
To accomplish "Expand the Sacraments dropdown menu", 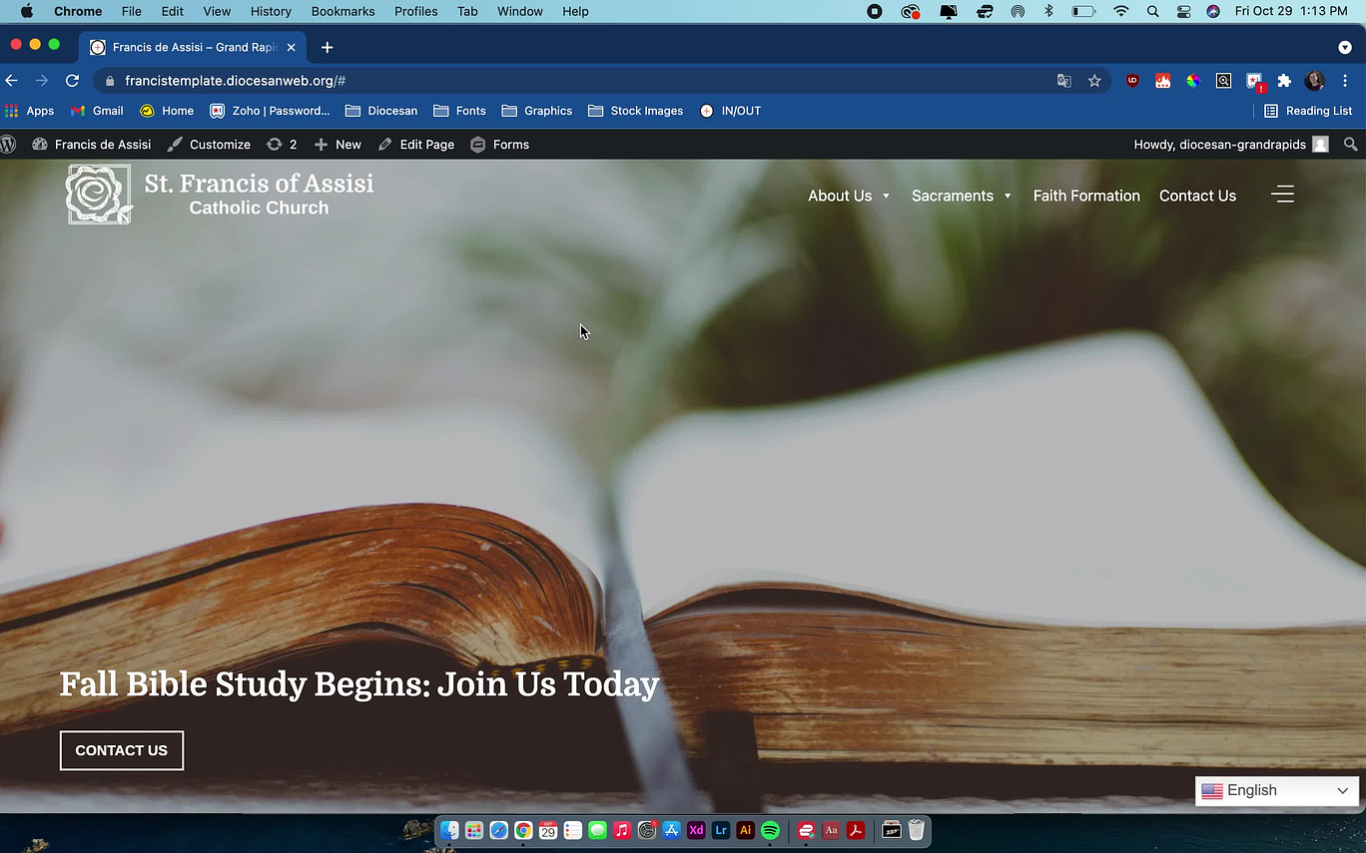I will (x=961, y=196).
